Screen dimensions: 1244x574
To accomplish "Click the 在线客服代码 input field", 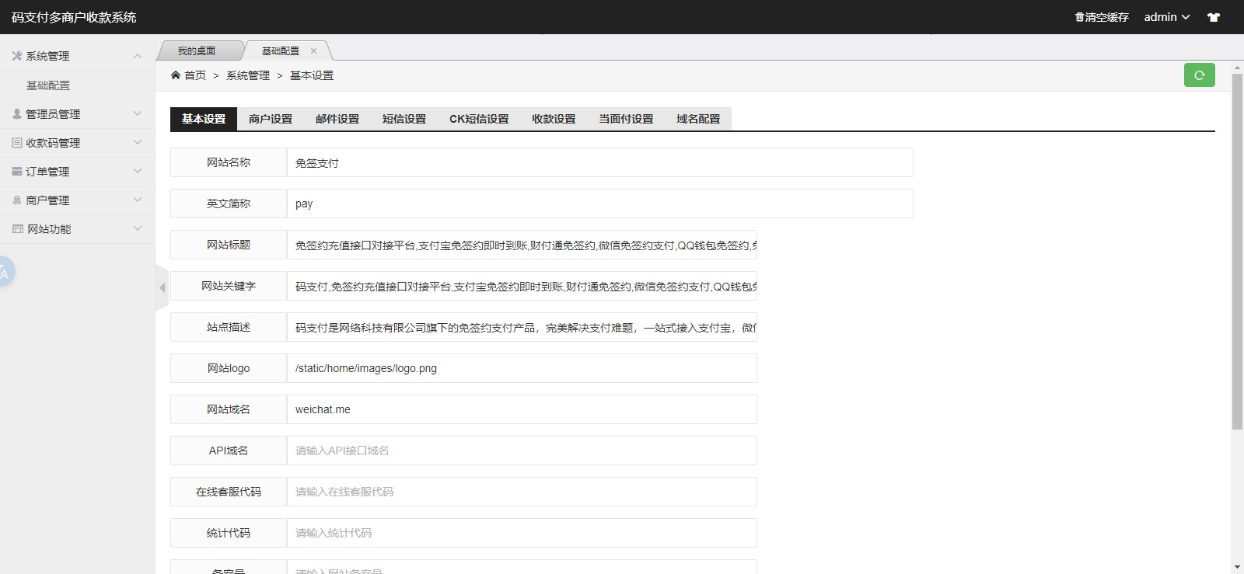I will click(522, 492).
